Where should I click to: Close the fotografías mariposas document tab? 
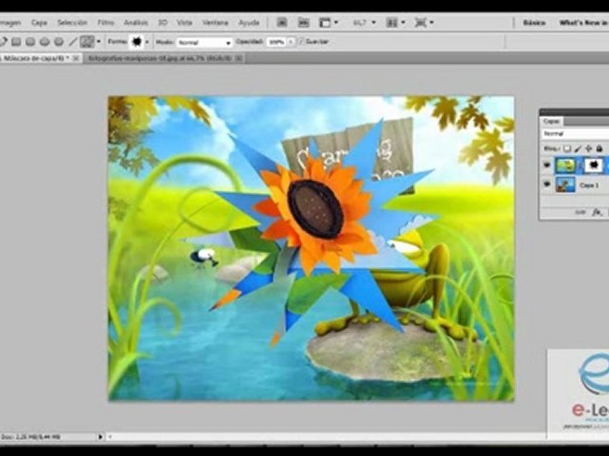[x=239, y=58]
